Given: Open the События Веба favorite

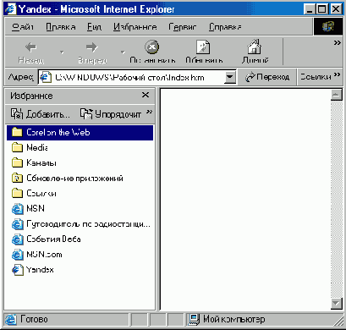Looking at the screenshot, I should (x=47, y=239).
